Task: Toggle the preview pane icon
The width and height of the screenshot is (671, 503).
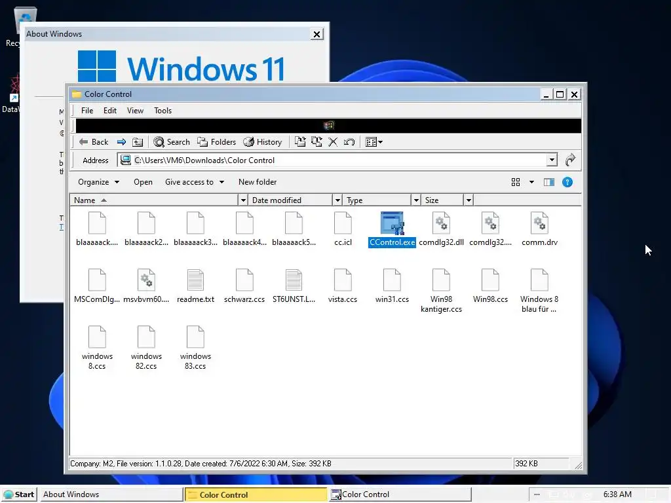Action: [x=549, y=182]
